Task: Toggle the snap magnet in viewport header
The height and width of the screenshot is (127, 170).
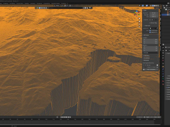Action: (x=65, y=6)
